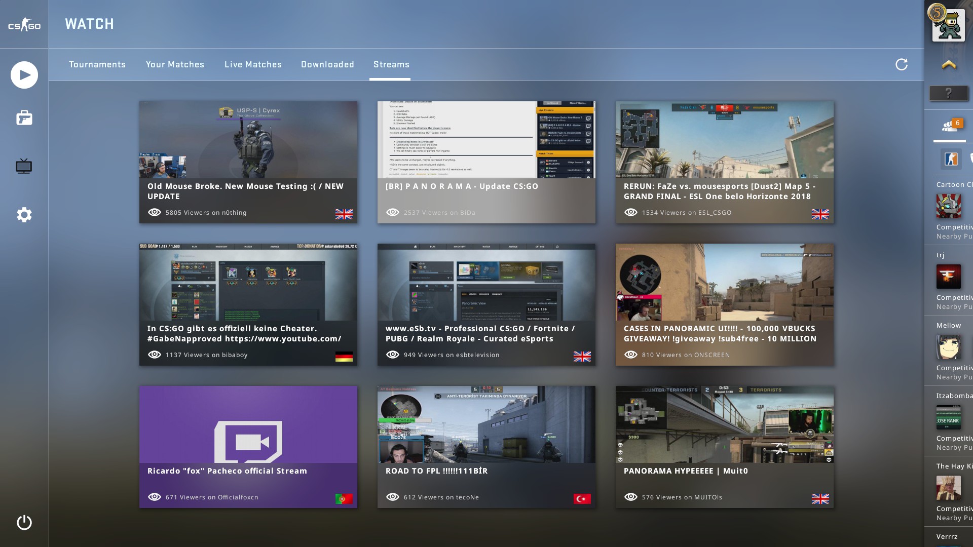Open bibaboy's stream thumbnail
The width and height of the screenshot is (973, 547).
248,282
